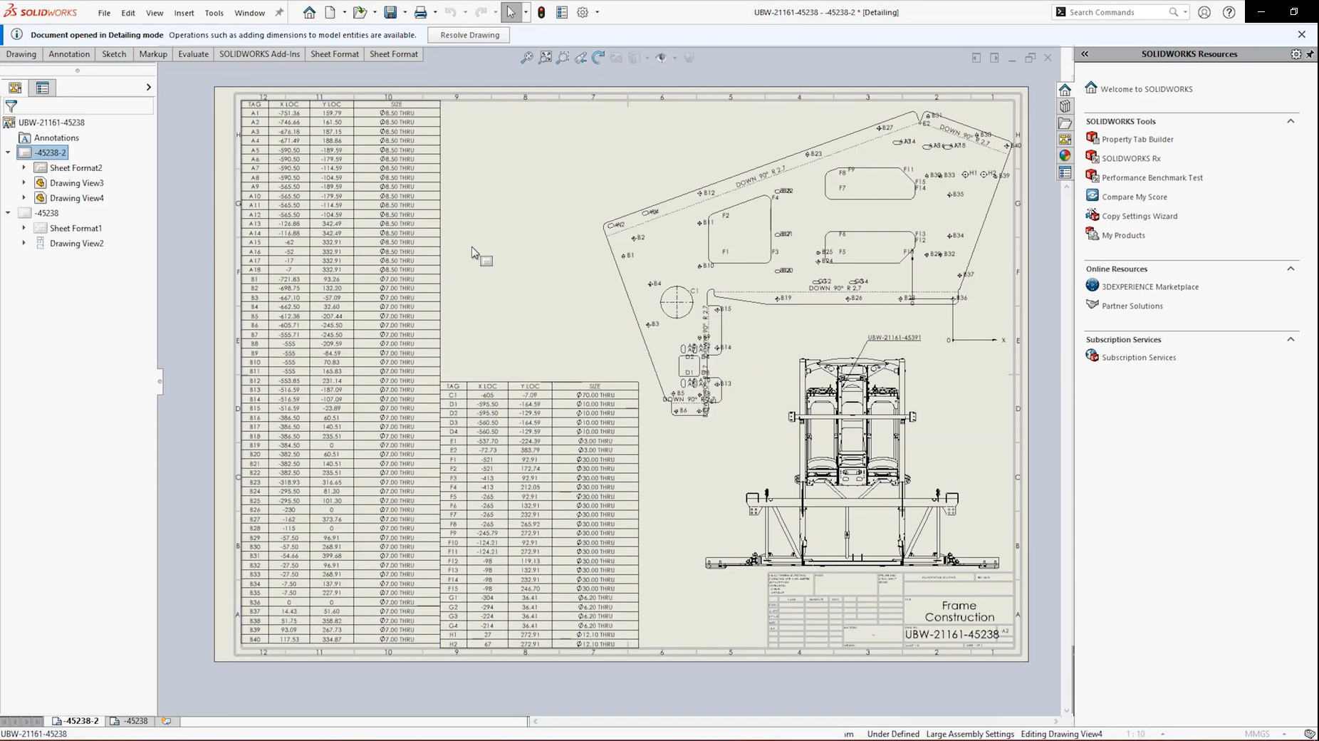The image size is (1319, 741).
Task: Toggle the menu bar pin icon
Action: point(279,12)
